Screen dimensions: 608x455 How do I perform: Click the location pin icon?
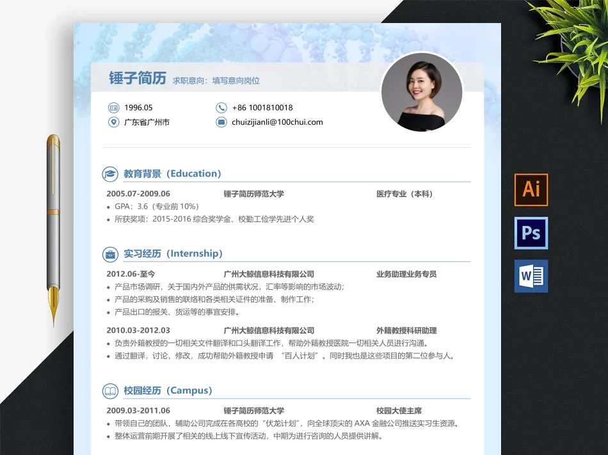pyautogui.click(x=114, y=122)
